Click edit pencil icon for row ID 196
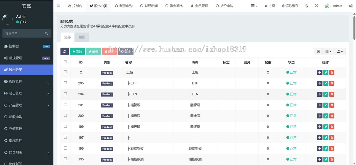This screenshot has width=356, height=165. (x=326, y=149)
